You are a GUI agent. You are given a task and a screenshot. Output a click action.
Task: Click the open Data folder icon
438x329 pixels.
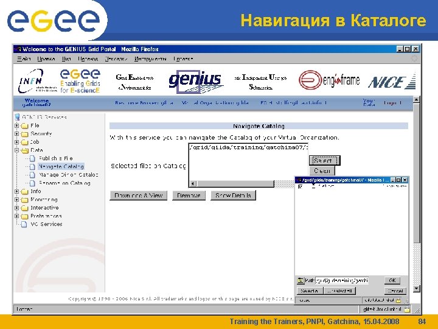pyautogui.click(x=25, y=150)
